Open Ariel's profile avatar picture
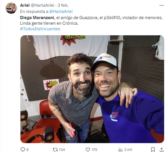This screenshot has height=154, width=168. tap(11, 8)
